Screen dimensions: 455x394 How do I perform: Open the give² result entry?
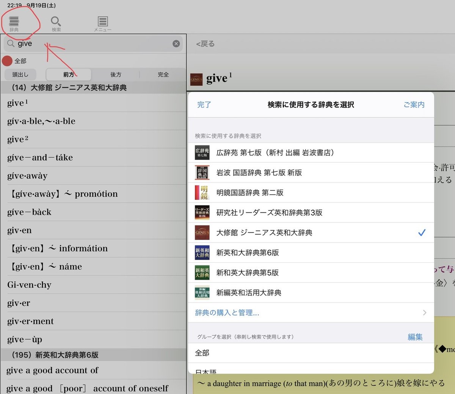click(x=93, y=139)
